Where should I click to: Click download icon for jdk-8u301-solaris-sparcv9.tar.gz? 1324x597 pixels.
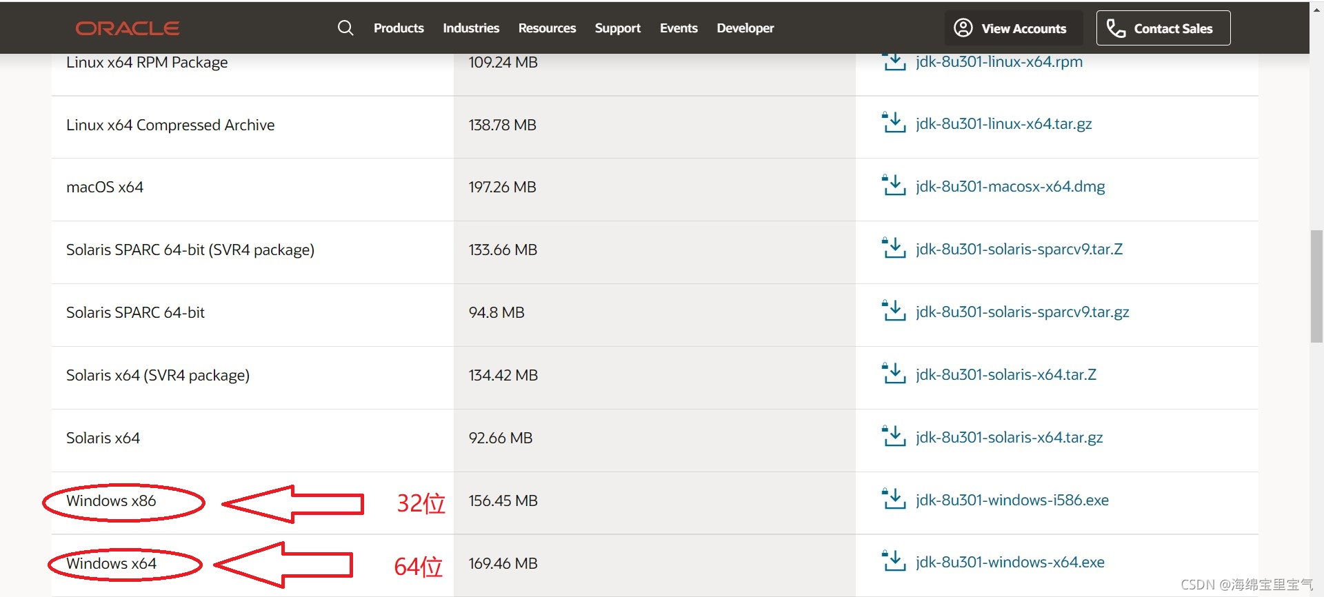894,311
